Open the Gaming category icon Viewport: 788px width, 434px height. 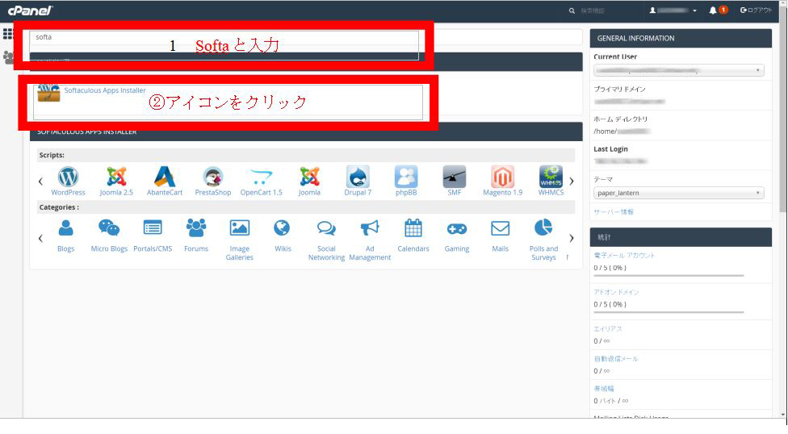pyautogui.click(x=457, y=228)
